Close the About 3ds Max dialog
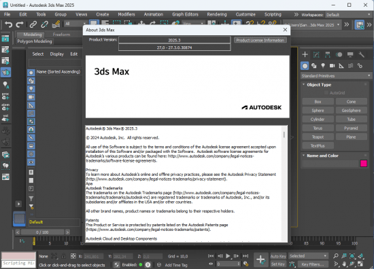 coord(285,29)
